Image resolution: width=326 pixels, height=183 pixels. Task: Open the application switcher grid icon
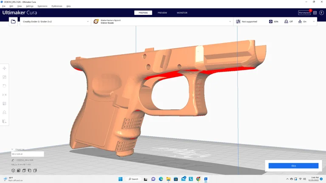pyautogui.click(x=315, y=13)
